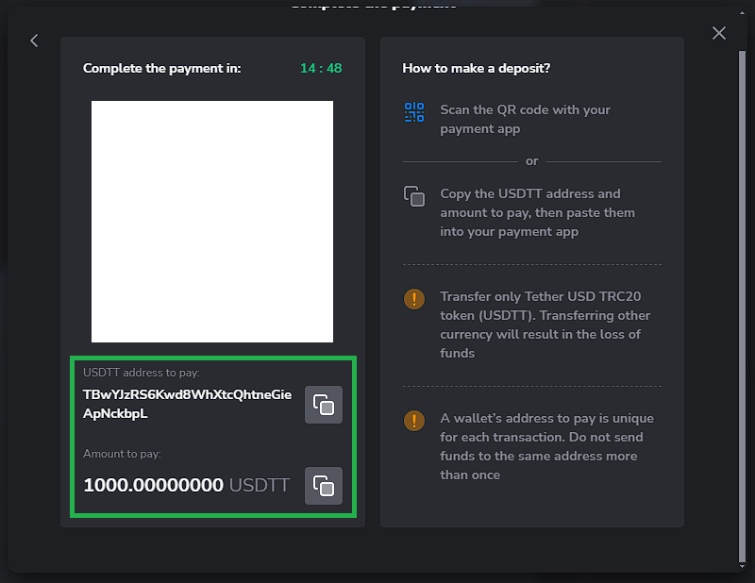Click the green countdown timer
755x583 pixels.
point(321,68)
